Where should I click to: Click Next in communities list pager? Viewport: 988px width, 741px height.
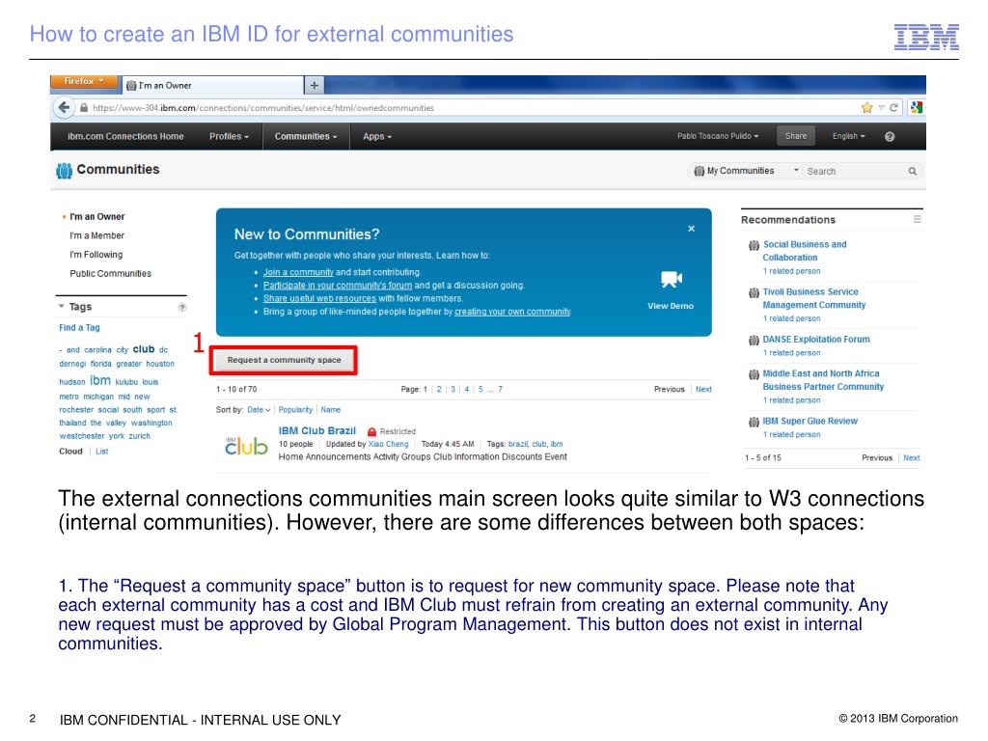point(703,390)
